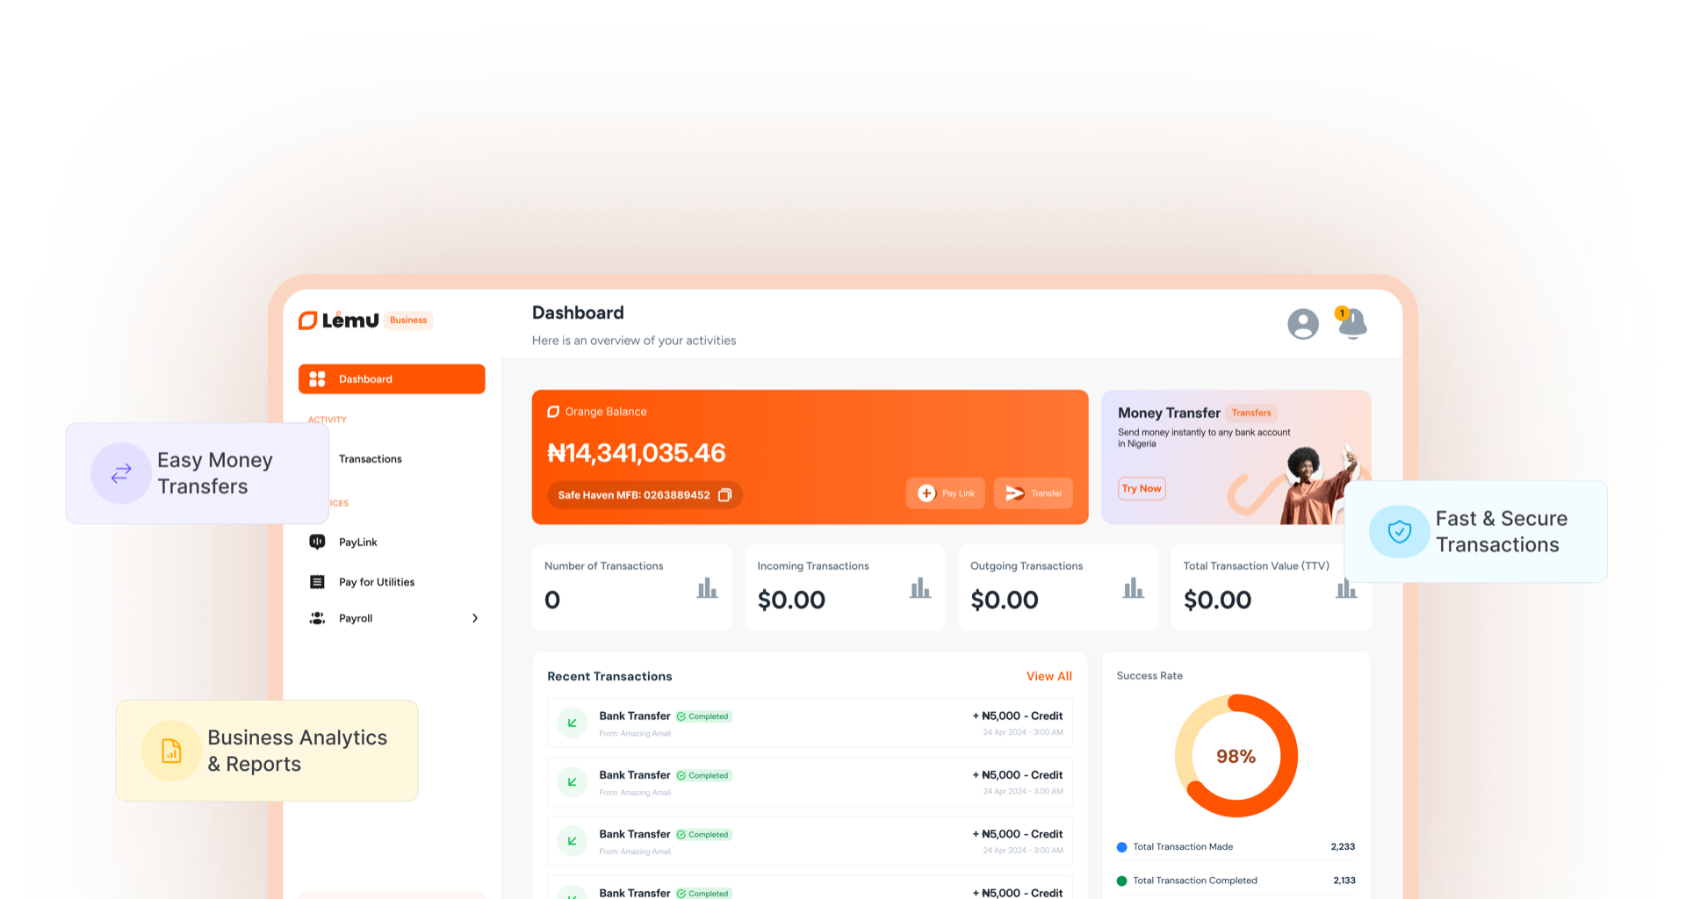Screen dimensions: 1686x899
Task: Click the 98% success rate donut chart
Action: point(1236,756)
